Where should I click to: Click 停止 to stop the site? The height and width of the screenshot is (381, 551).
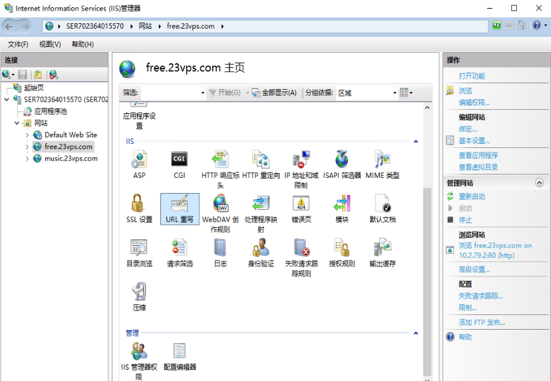click(x=465, y=220)
